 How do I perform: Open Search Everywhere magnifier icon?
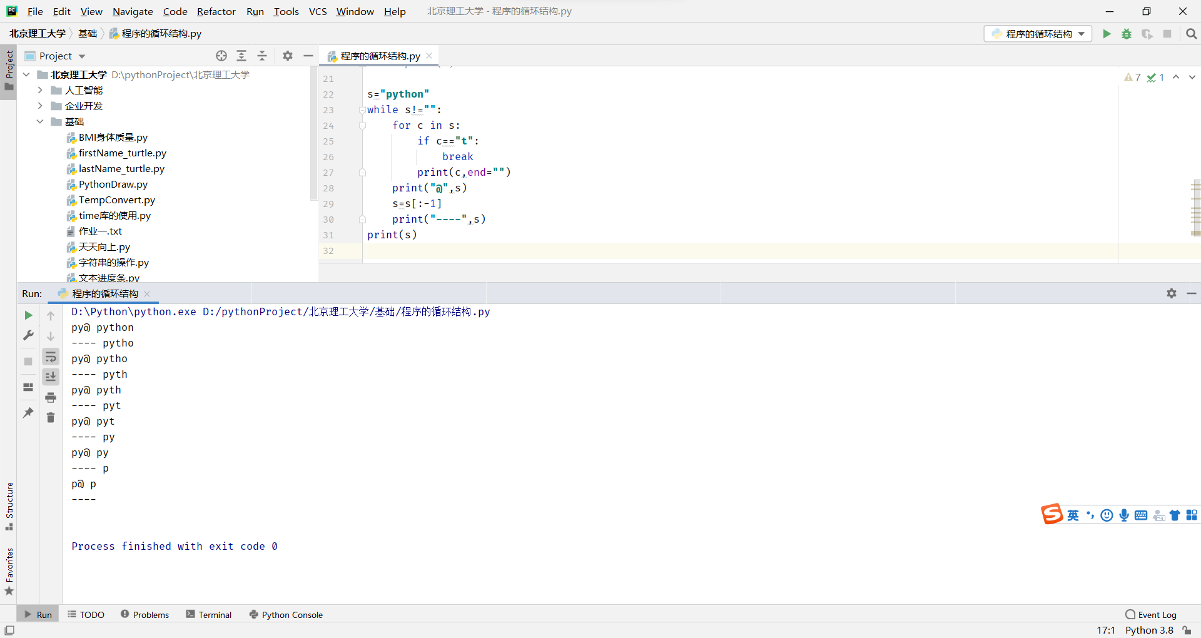click(x=1191, y=34)
